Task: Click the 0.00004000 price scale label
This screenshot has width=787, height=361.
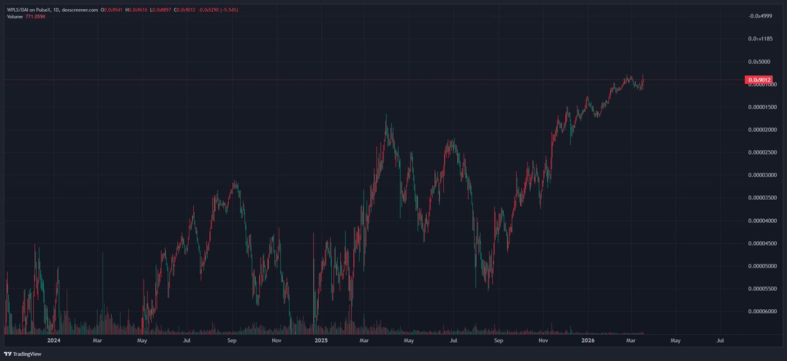Action: [x=763, y=221]
